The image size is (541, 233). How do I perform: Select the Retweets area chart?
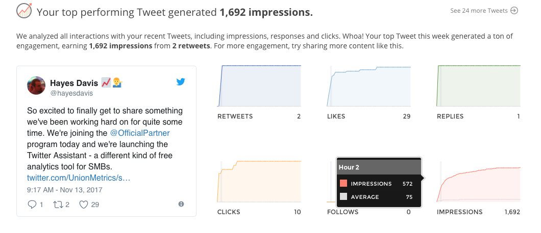pos(259,85)
